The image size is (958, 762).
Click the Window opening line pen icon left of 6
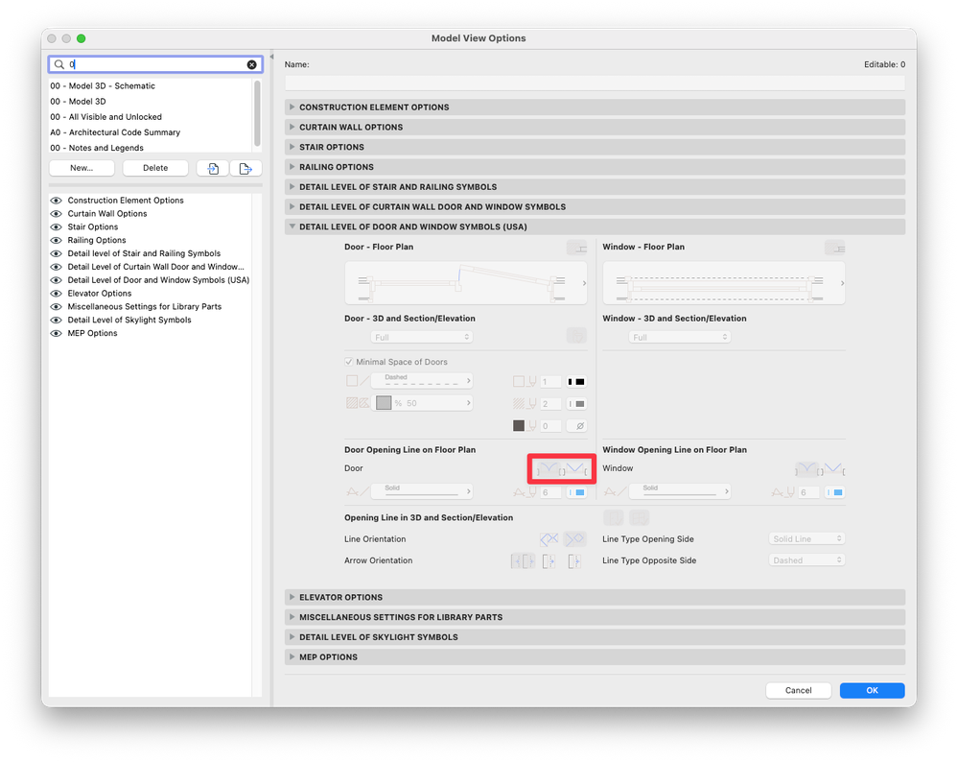click(x=783, y=492)
